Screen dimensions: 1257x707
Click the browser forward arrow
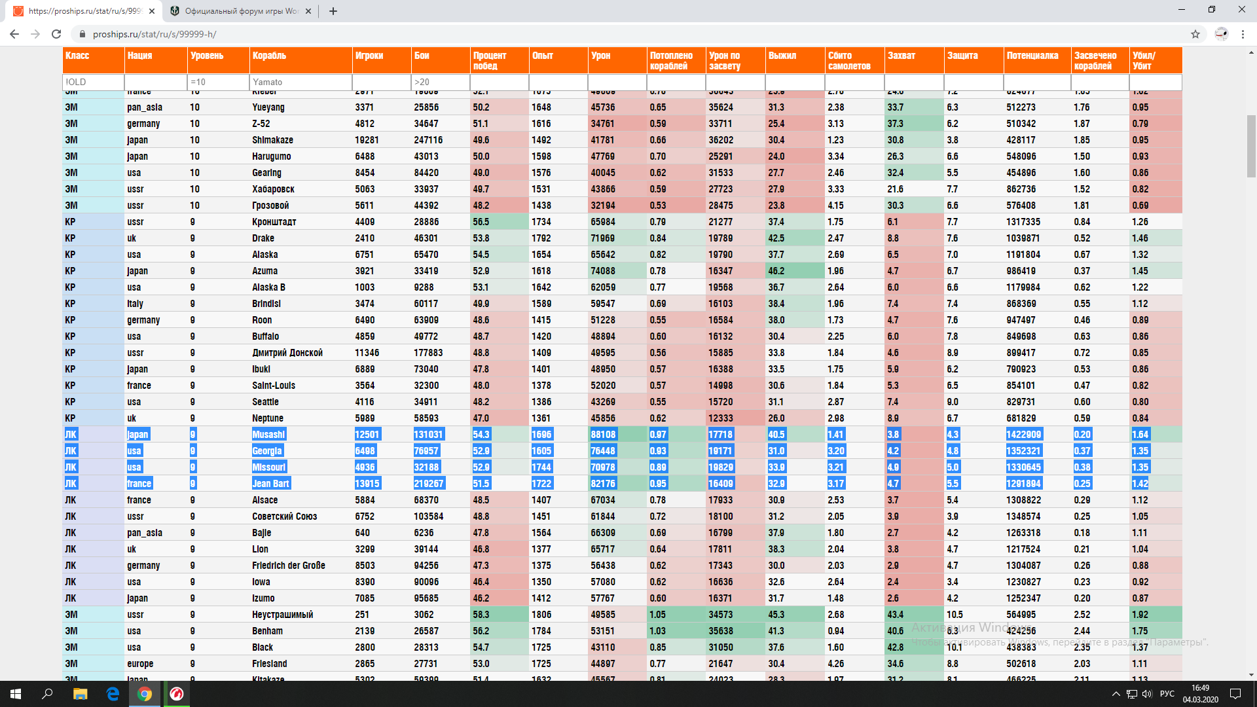pyautogui.click(x=35, y=34)
